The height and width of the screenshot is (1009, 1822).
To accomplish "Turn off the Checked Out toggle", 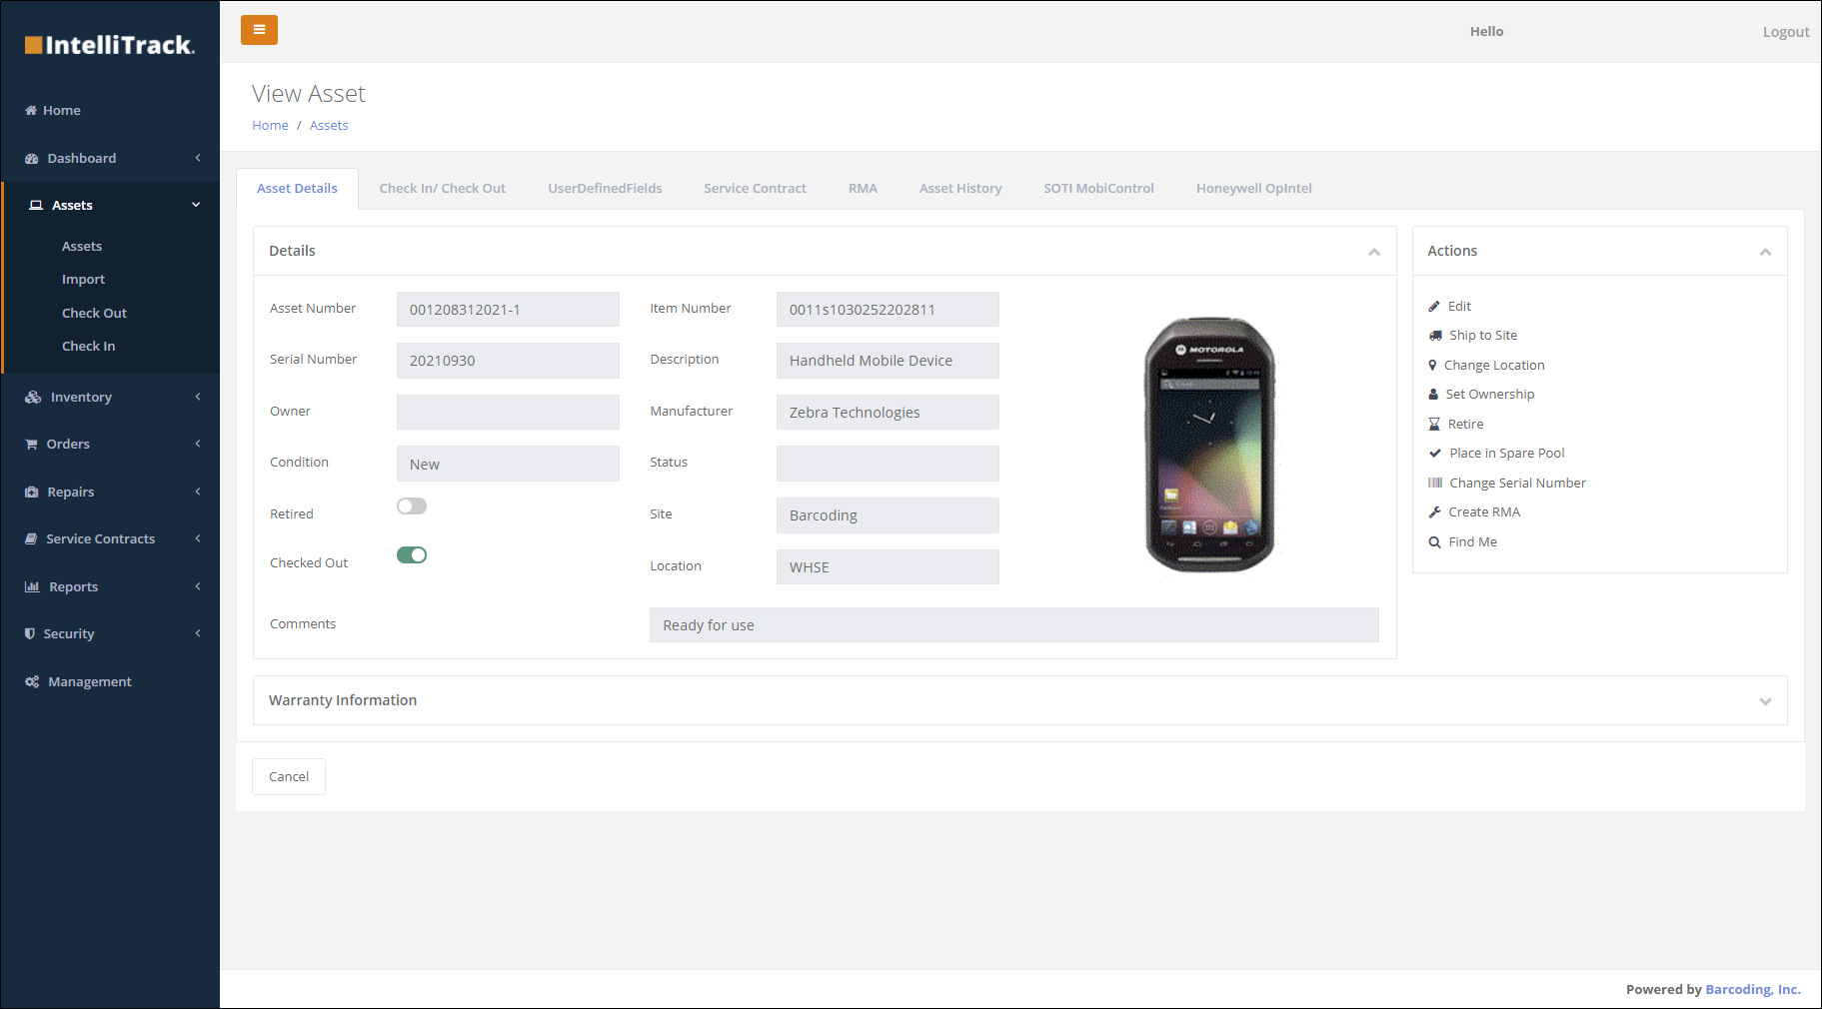I will pyautogui.click(x=411, y=554).
